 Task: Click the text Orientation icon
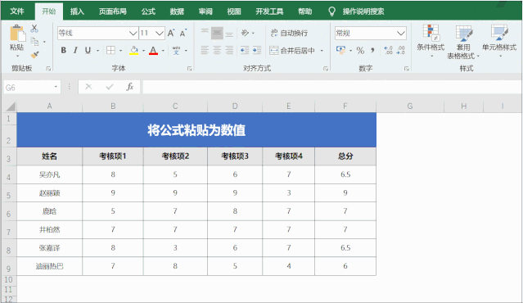tap(246, 33)
